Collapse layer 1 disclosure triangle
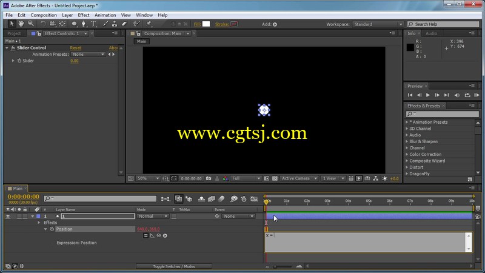The height and width of the screenshot is (273, 485). (32, 217)
